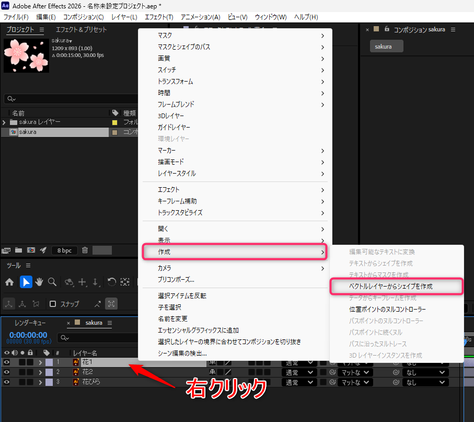Select the Hand tool

[x=39, y=282]
